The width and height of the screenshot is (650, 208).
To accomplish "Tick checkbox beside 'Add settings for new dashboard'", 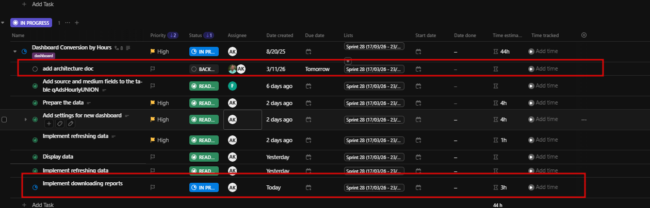I will (x=4, y=119).
